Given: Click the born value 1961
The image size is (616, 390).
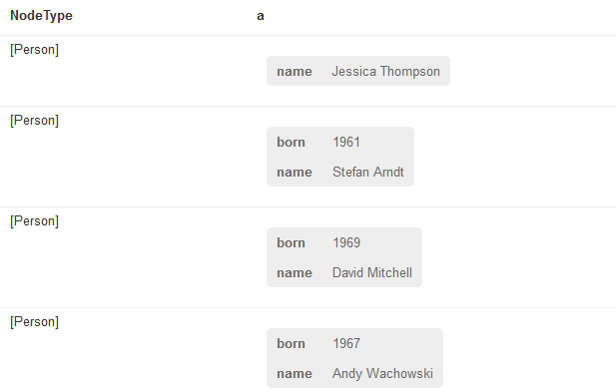Looking at the screenshot, I should point(346,142).
